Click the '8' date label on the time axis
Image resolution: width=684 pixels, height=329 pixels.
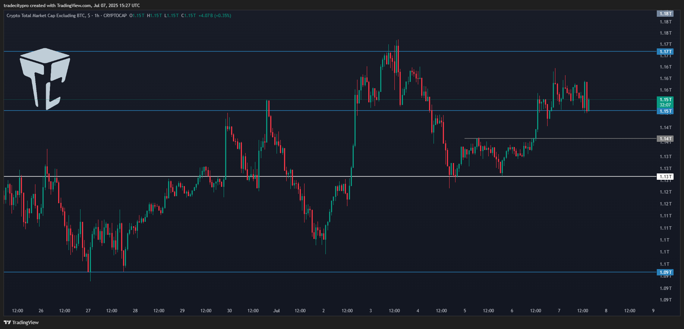coord(606,311)
